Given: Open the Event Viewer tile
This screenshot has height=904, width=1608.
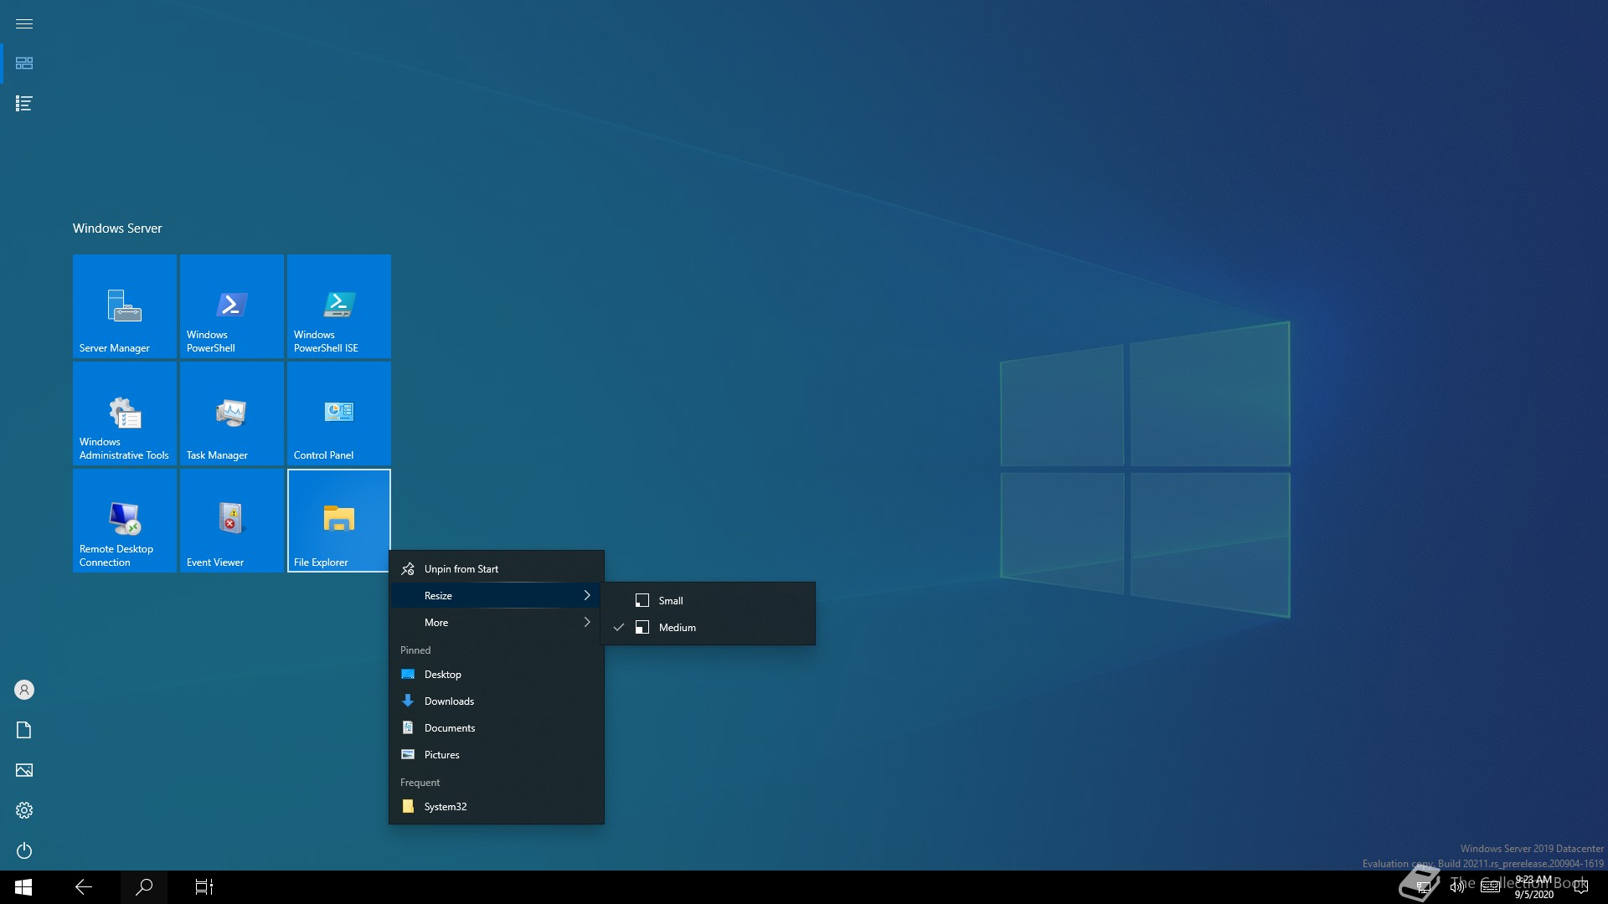Looking at the screenshot, I should pos(232,521).
